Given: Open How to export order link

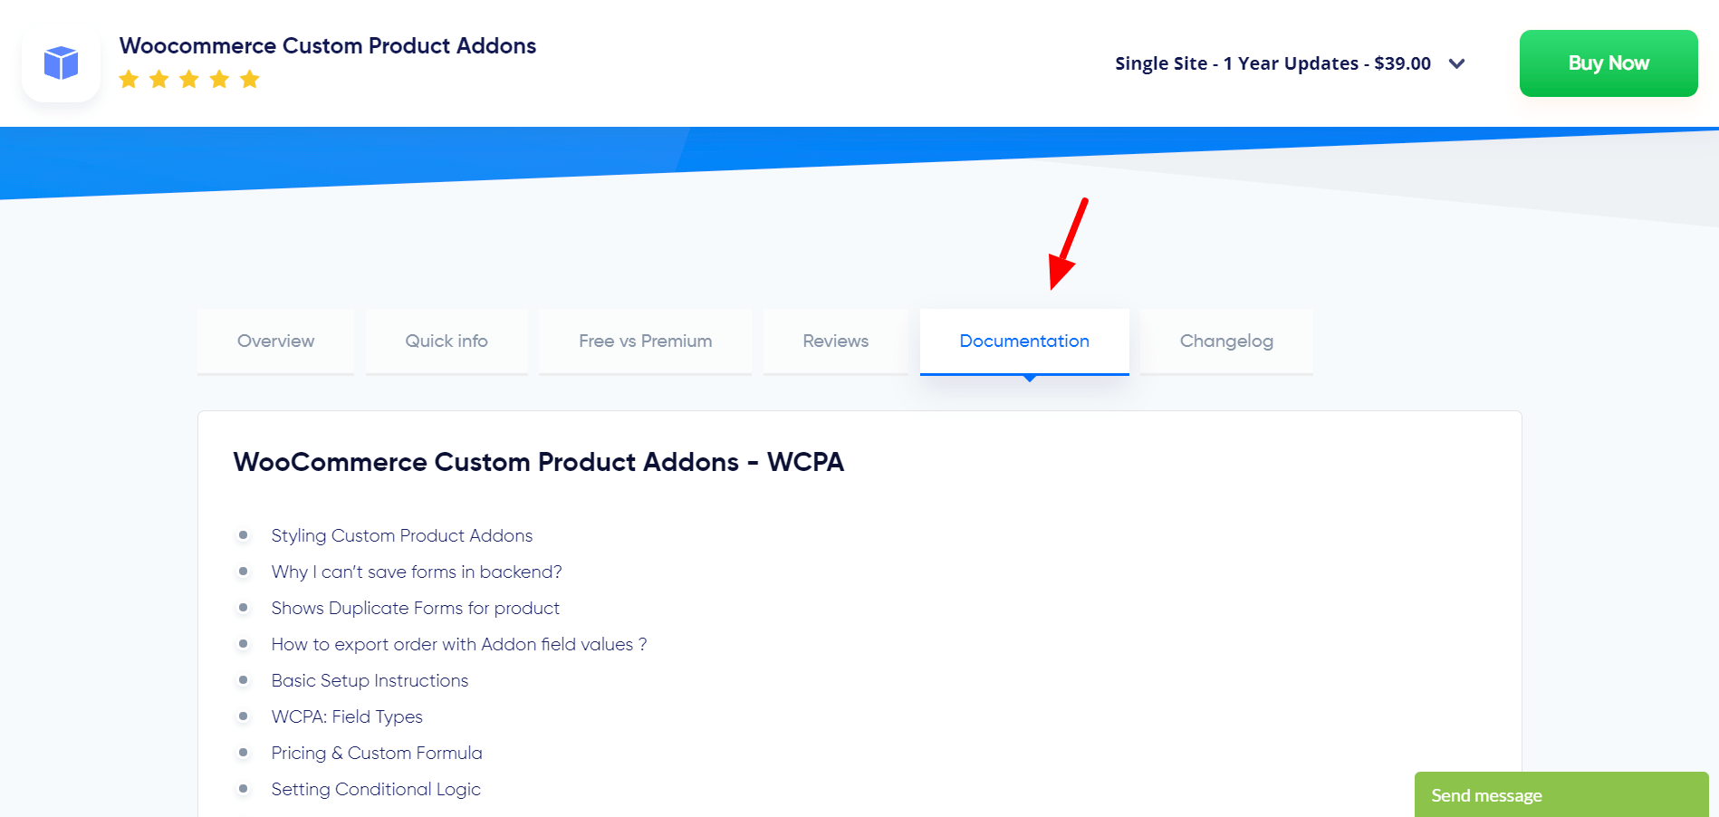Looking at the screenshot, I should pos(459,644).
